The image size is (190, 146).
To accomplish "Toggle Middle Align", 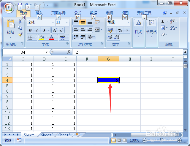I will tap(83, 22).
